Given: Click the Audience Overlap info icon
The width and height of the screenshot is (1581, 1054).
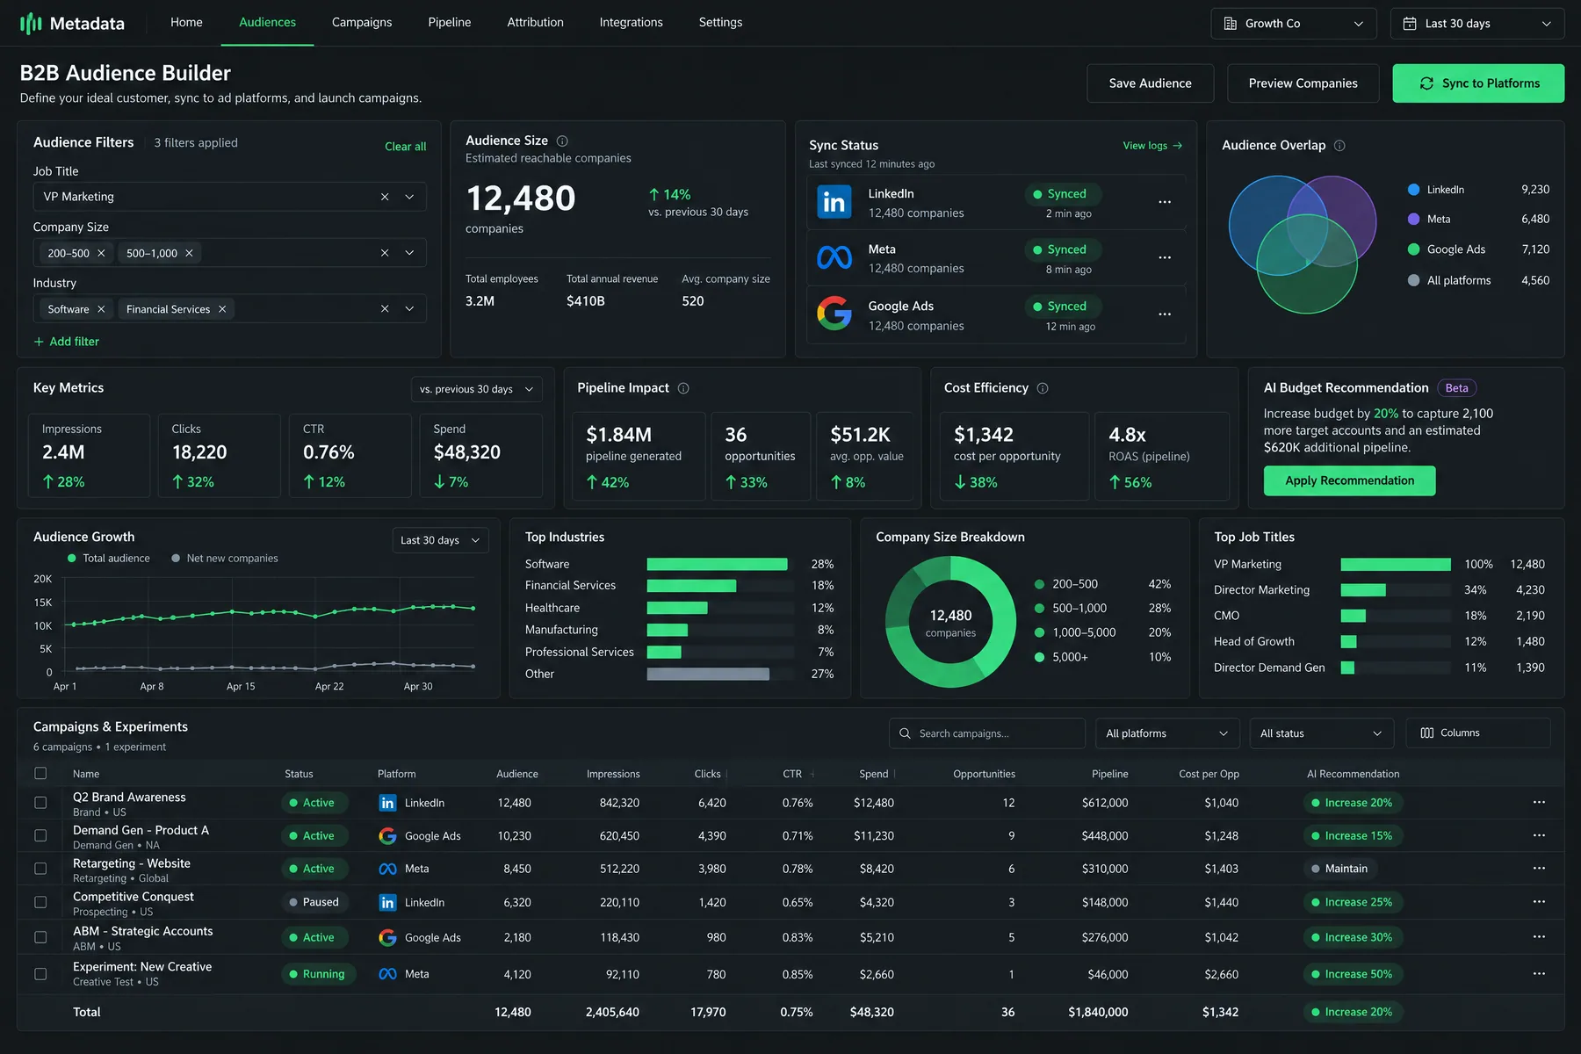Looking at the screenshot, I should click(x=1339, y=146).
